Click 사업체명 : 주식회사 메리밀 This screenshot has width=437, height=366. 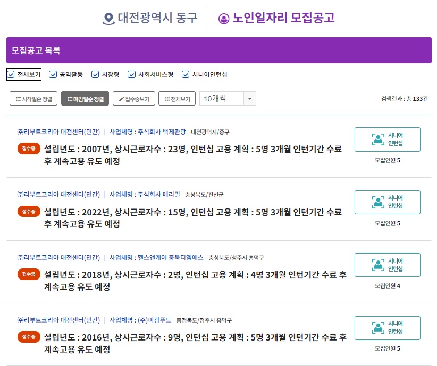coord(145,194)
